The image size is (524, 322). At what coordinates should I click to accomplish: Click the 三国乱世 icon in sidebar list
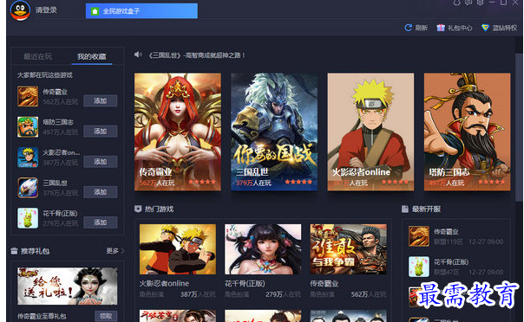coord(28,188)
